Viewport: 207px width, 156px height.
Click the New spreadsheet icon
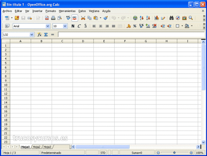pos(7,18)
